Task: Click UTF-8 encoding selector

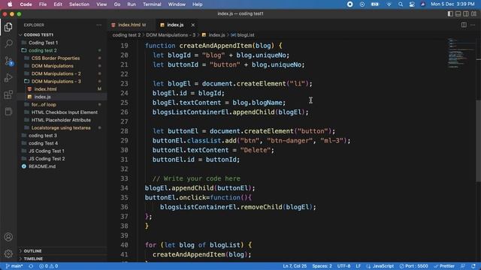Action: [x=343, y=266]
